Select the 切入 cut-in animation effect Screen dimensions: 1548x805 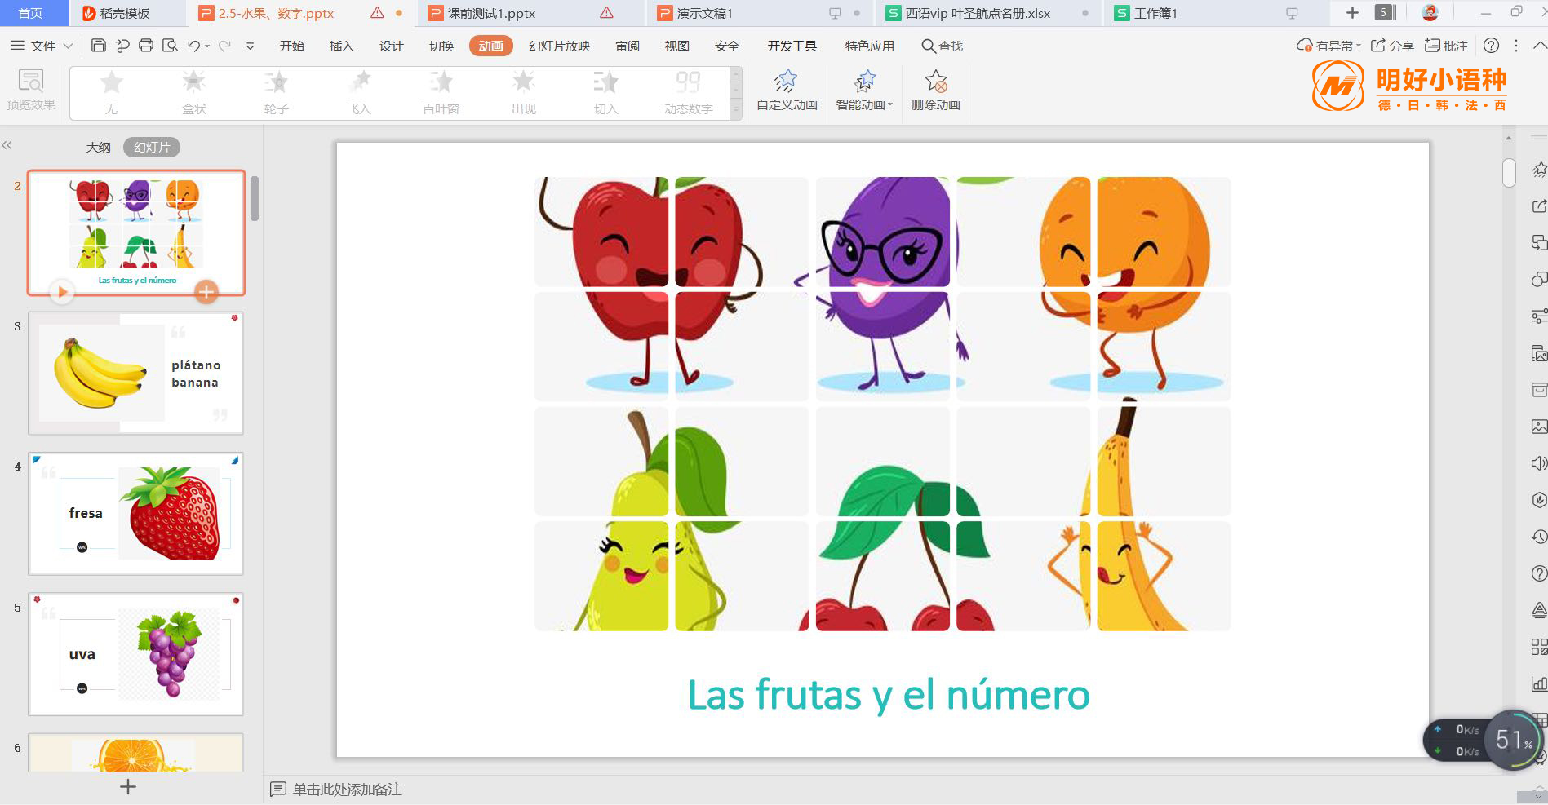tap(605, 92)
